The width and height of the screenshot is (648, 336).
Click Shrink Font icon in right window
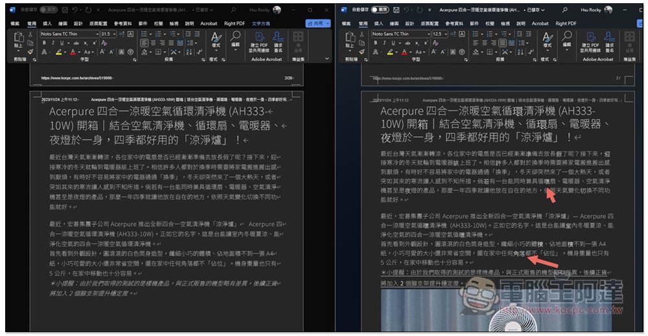tap(443, 52)
